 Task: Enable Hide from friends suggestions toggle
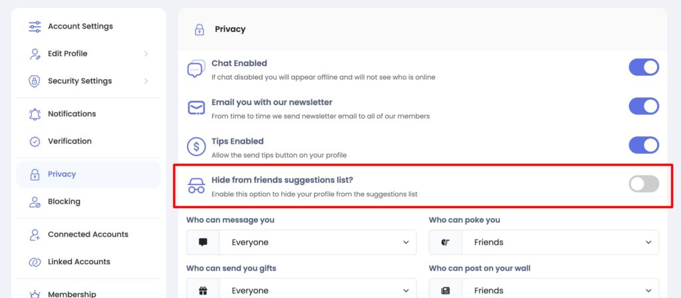(x=644, y=184)
